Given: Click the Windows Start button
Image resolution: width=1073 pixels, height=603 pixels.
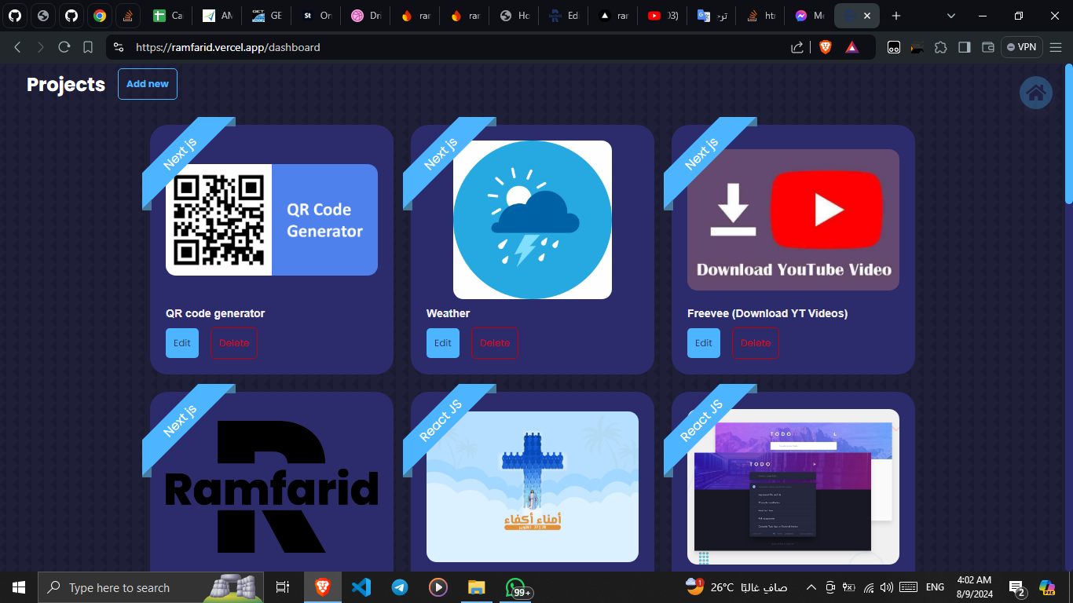Looking at the screenshot, I should [x=19, y=587].
